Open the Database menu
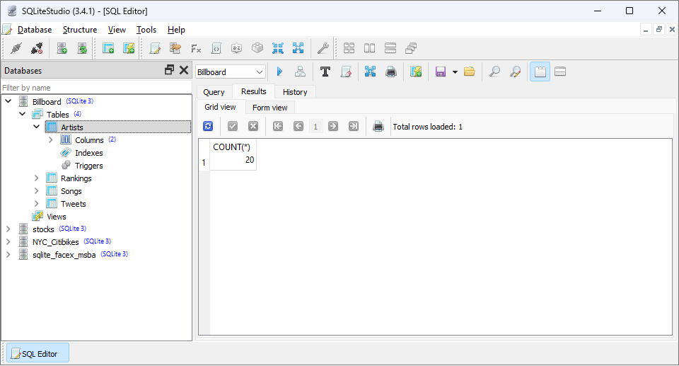This screenshot has height=366, width=679. click(35, 30)
